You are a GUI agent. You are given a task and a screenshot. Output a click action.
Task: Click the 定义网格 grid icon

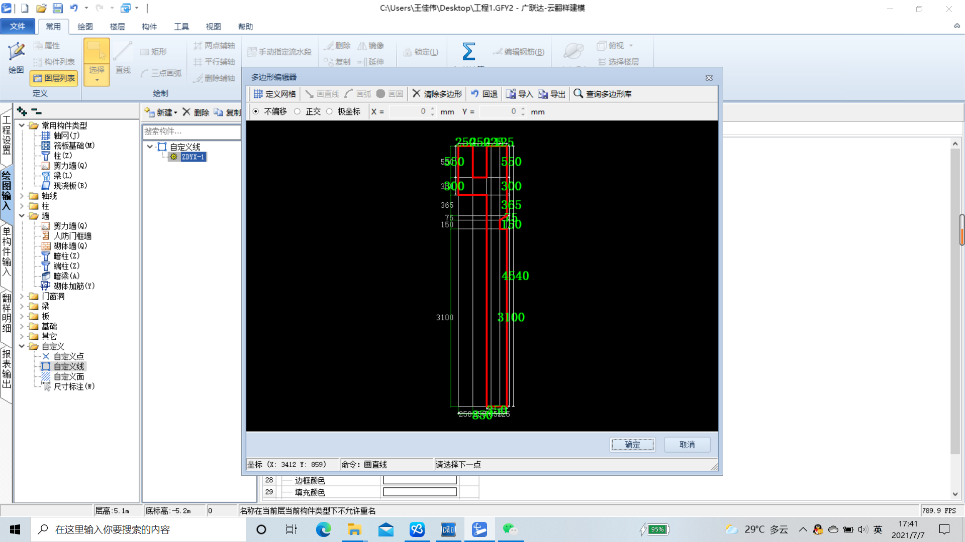tap(258, 94)
